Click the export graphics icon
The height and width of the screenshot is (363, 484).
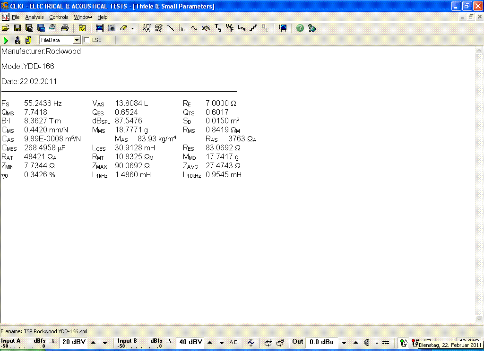[41, 28]
